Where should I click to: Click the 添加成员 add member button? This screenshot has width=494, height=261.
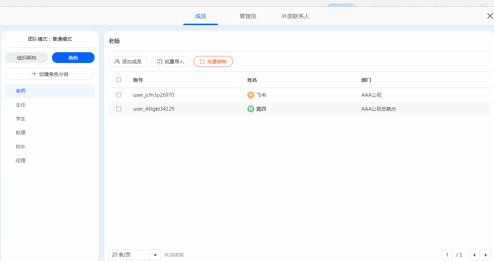(128, 62)
